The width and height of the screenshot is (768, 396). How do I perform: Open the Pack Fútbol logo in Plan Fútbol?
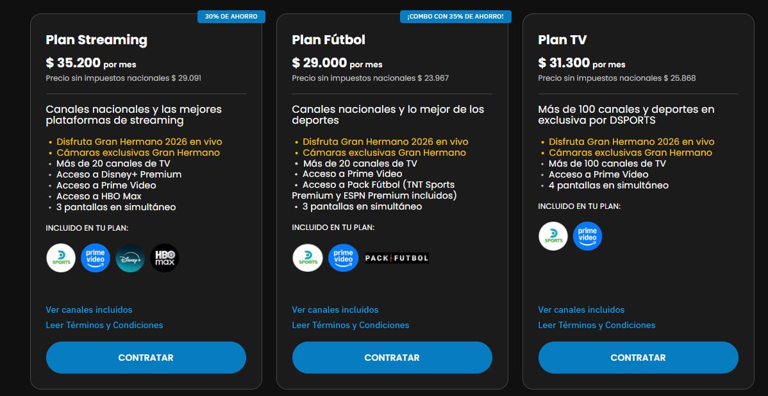[x=396, y=258]
